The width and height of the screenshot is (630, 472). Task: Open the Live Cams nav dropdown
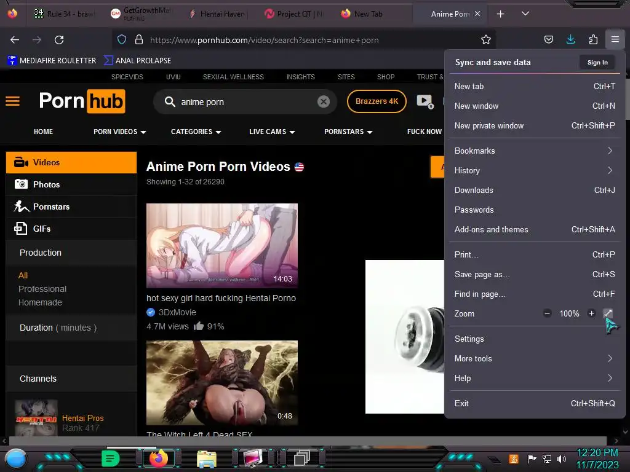[272, 132]
